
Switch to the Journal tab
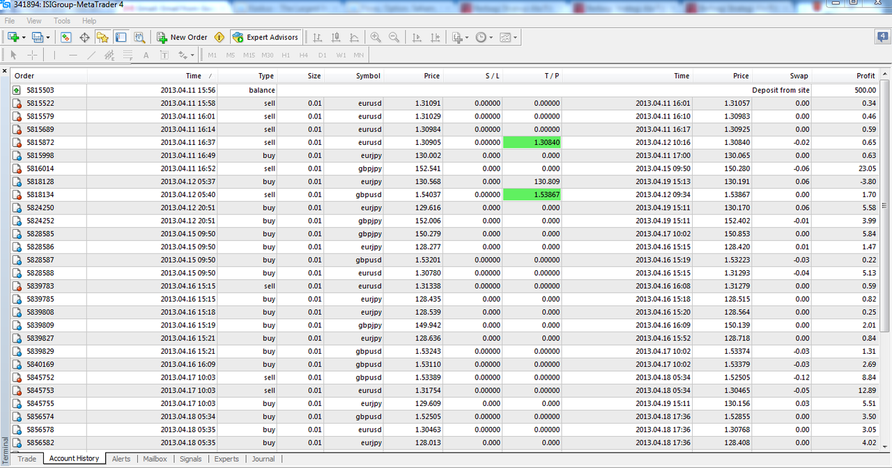(x=263, y=459)
